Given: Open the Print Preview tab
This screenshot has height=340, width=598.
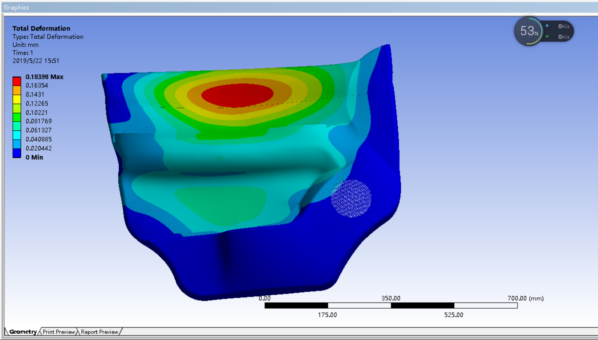Looking at the screenshot, I should coord(59,332).
